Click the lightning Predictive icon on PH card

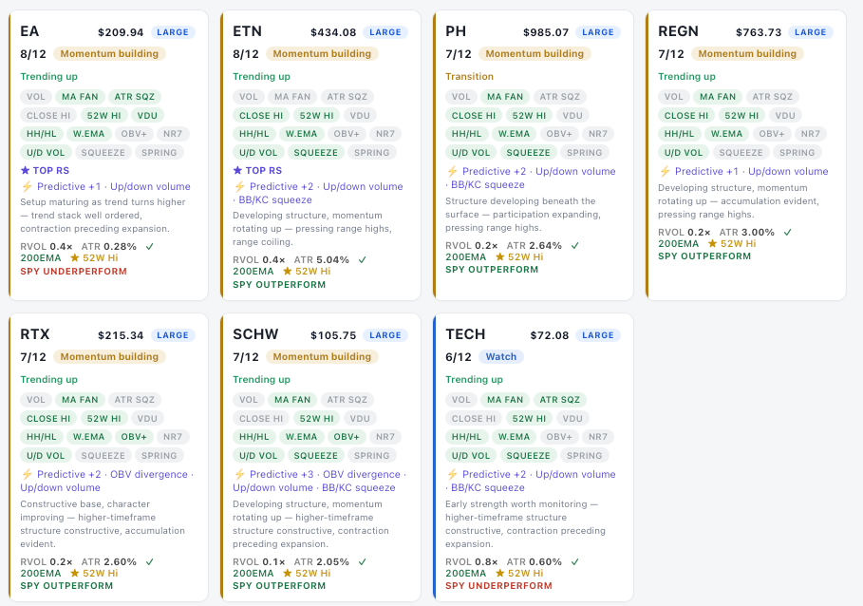[x=452, y=171]
